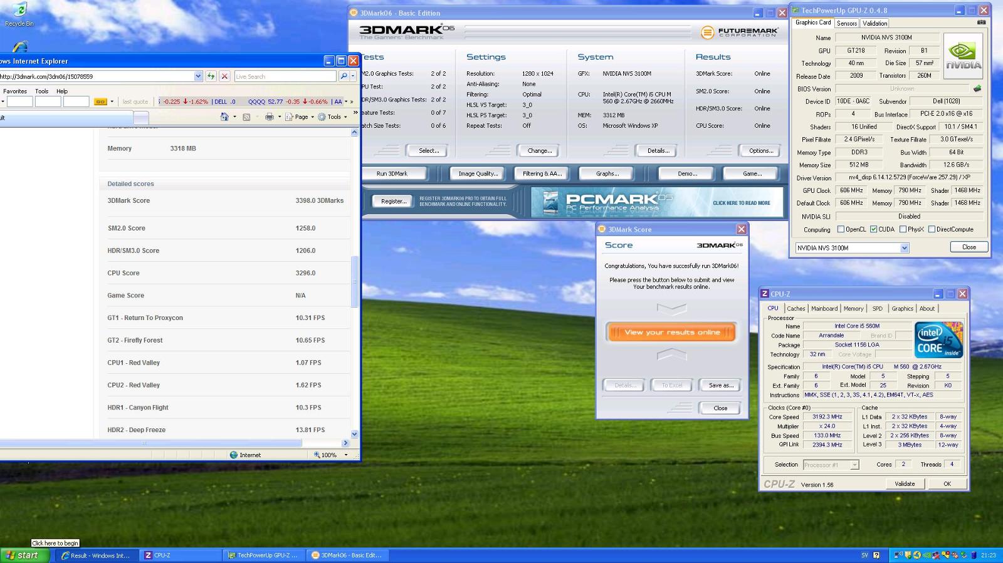Switch to the Mainboard tab in CPU-Z
This screenshot has height=563, width=1003.
(x=824, y=308)
